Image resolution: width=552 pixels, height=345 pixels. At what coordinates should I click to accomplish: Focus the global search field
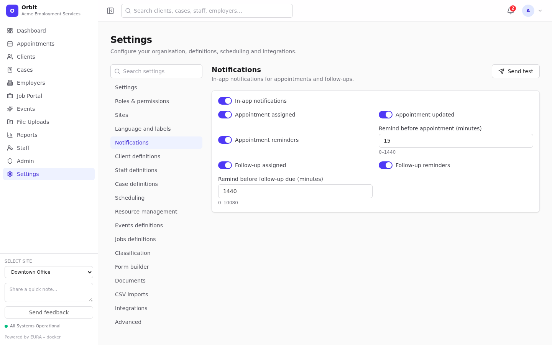[x=207, y=11]
